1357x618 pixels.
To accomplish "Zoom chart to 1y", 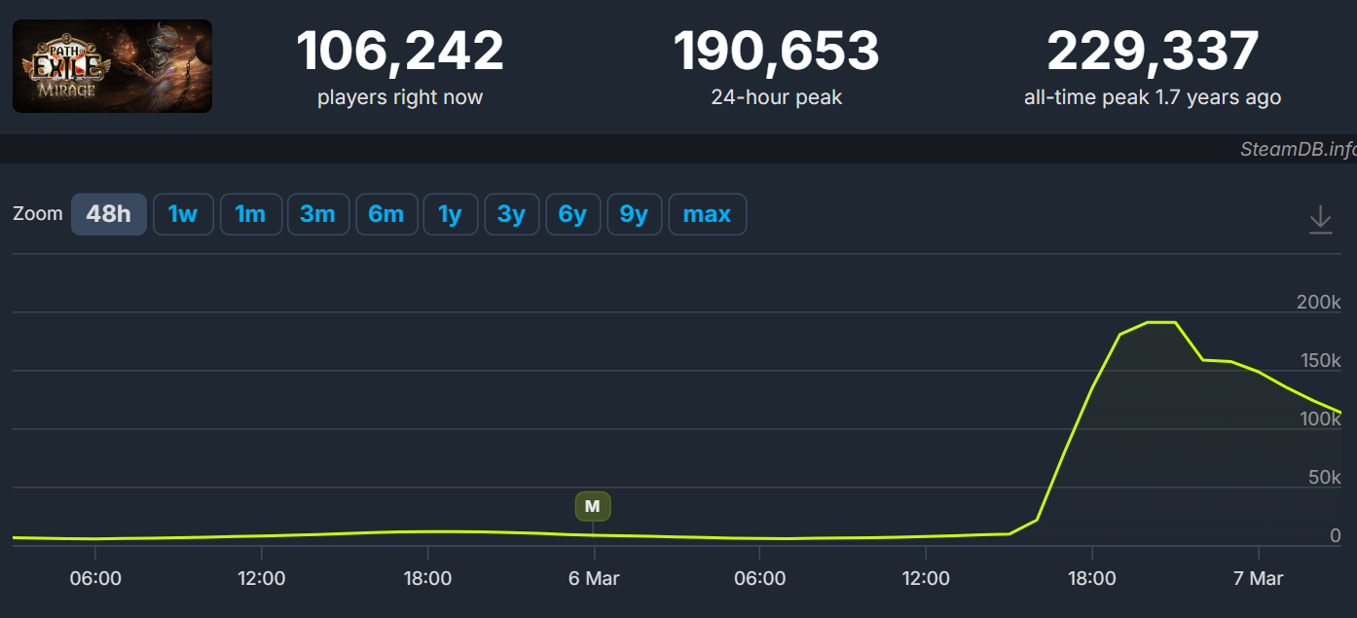I will [x=450, y=214].
